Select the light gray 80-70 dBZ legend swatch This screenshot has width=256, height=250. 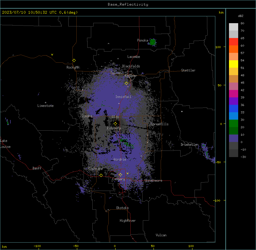pyautogui.click(x=233, y=27)
